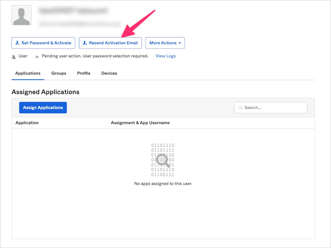Expand the More Actions dropdown
331x248 pixels.
click(165, 43)
